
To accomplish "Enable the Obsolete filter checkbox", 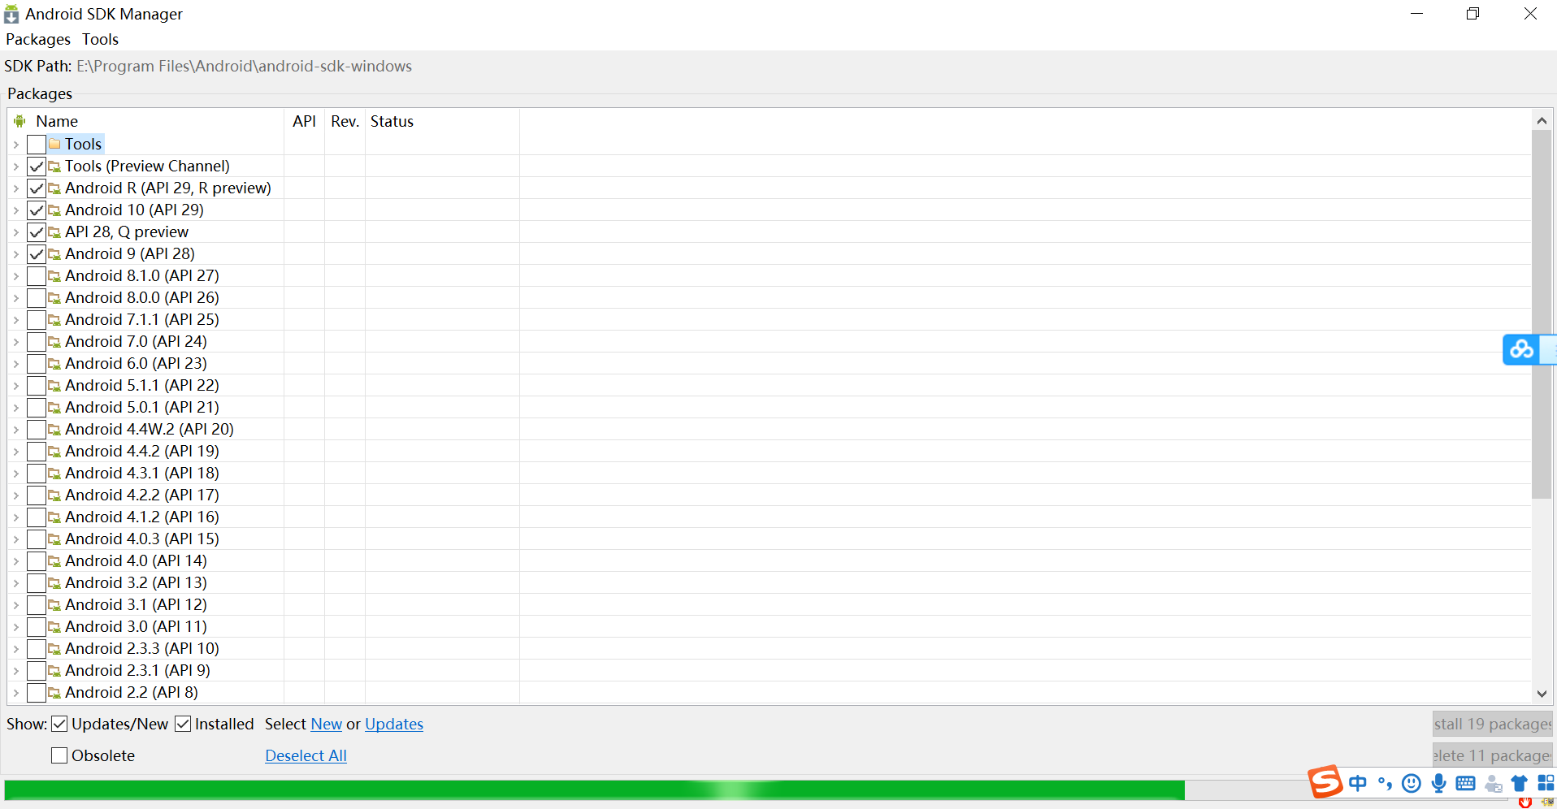I will (59, 755).
